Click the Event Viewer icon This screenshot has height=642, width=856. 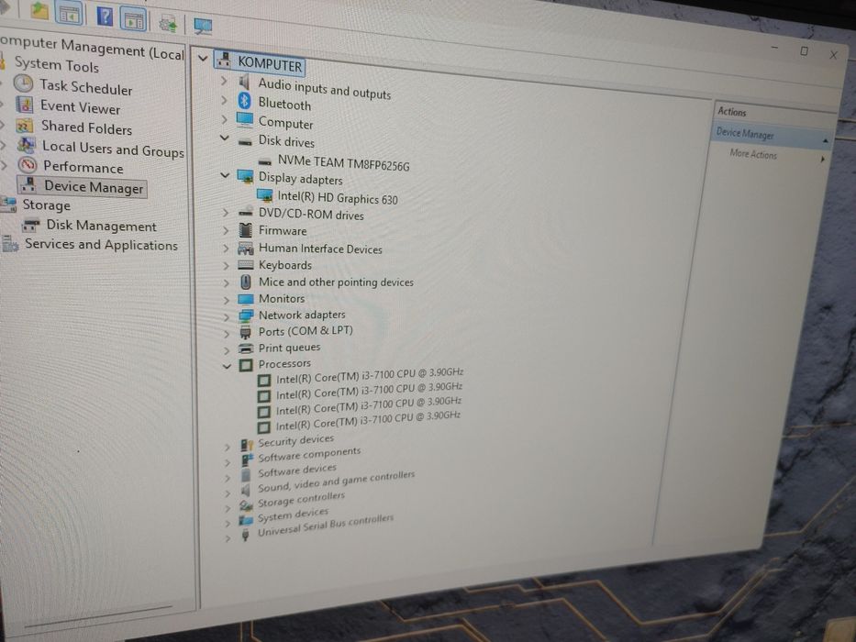pyautogui.click(x=25, y=104)
